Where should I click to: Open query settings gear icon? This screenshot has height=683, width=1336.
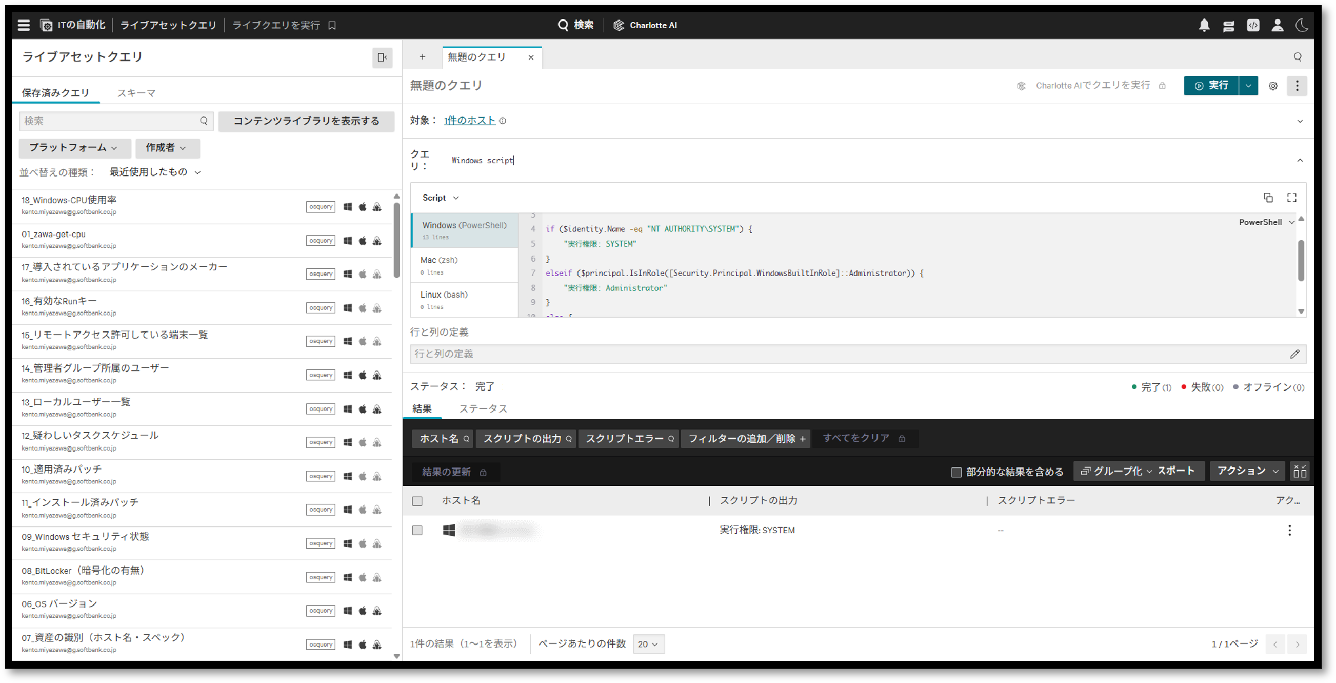(x=1273, y=86)
